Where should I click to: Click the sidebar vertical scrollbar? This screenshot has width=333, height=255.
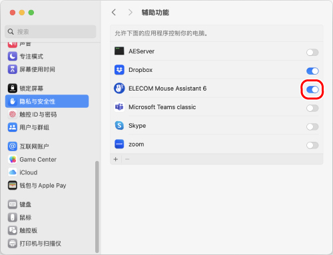[97, 207]
